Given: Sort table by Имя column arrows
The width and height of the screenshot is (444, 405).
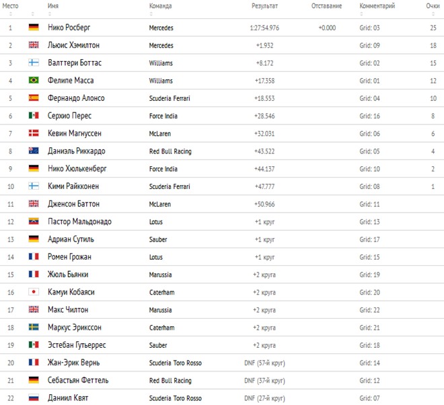Looking at the screenshot, I should point(50,14).
